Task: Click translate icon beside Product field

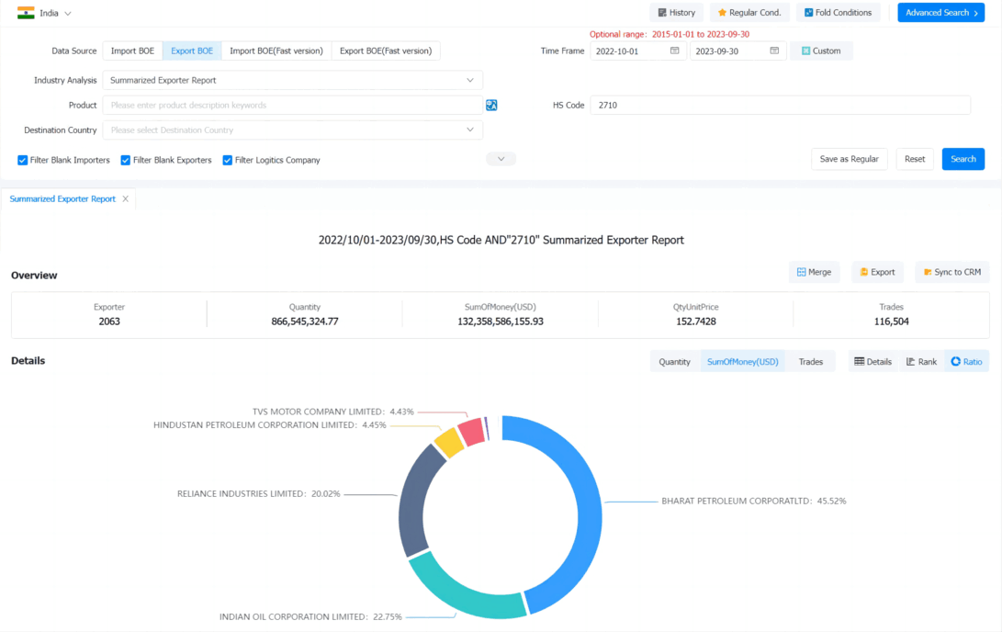Action: click(x=491, y=105)
